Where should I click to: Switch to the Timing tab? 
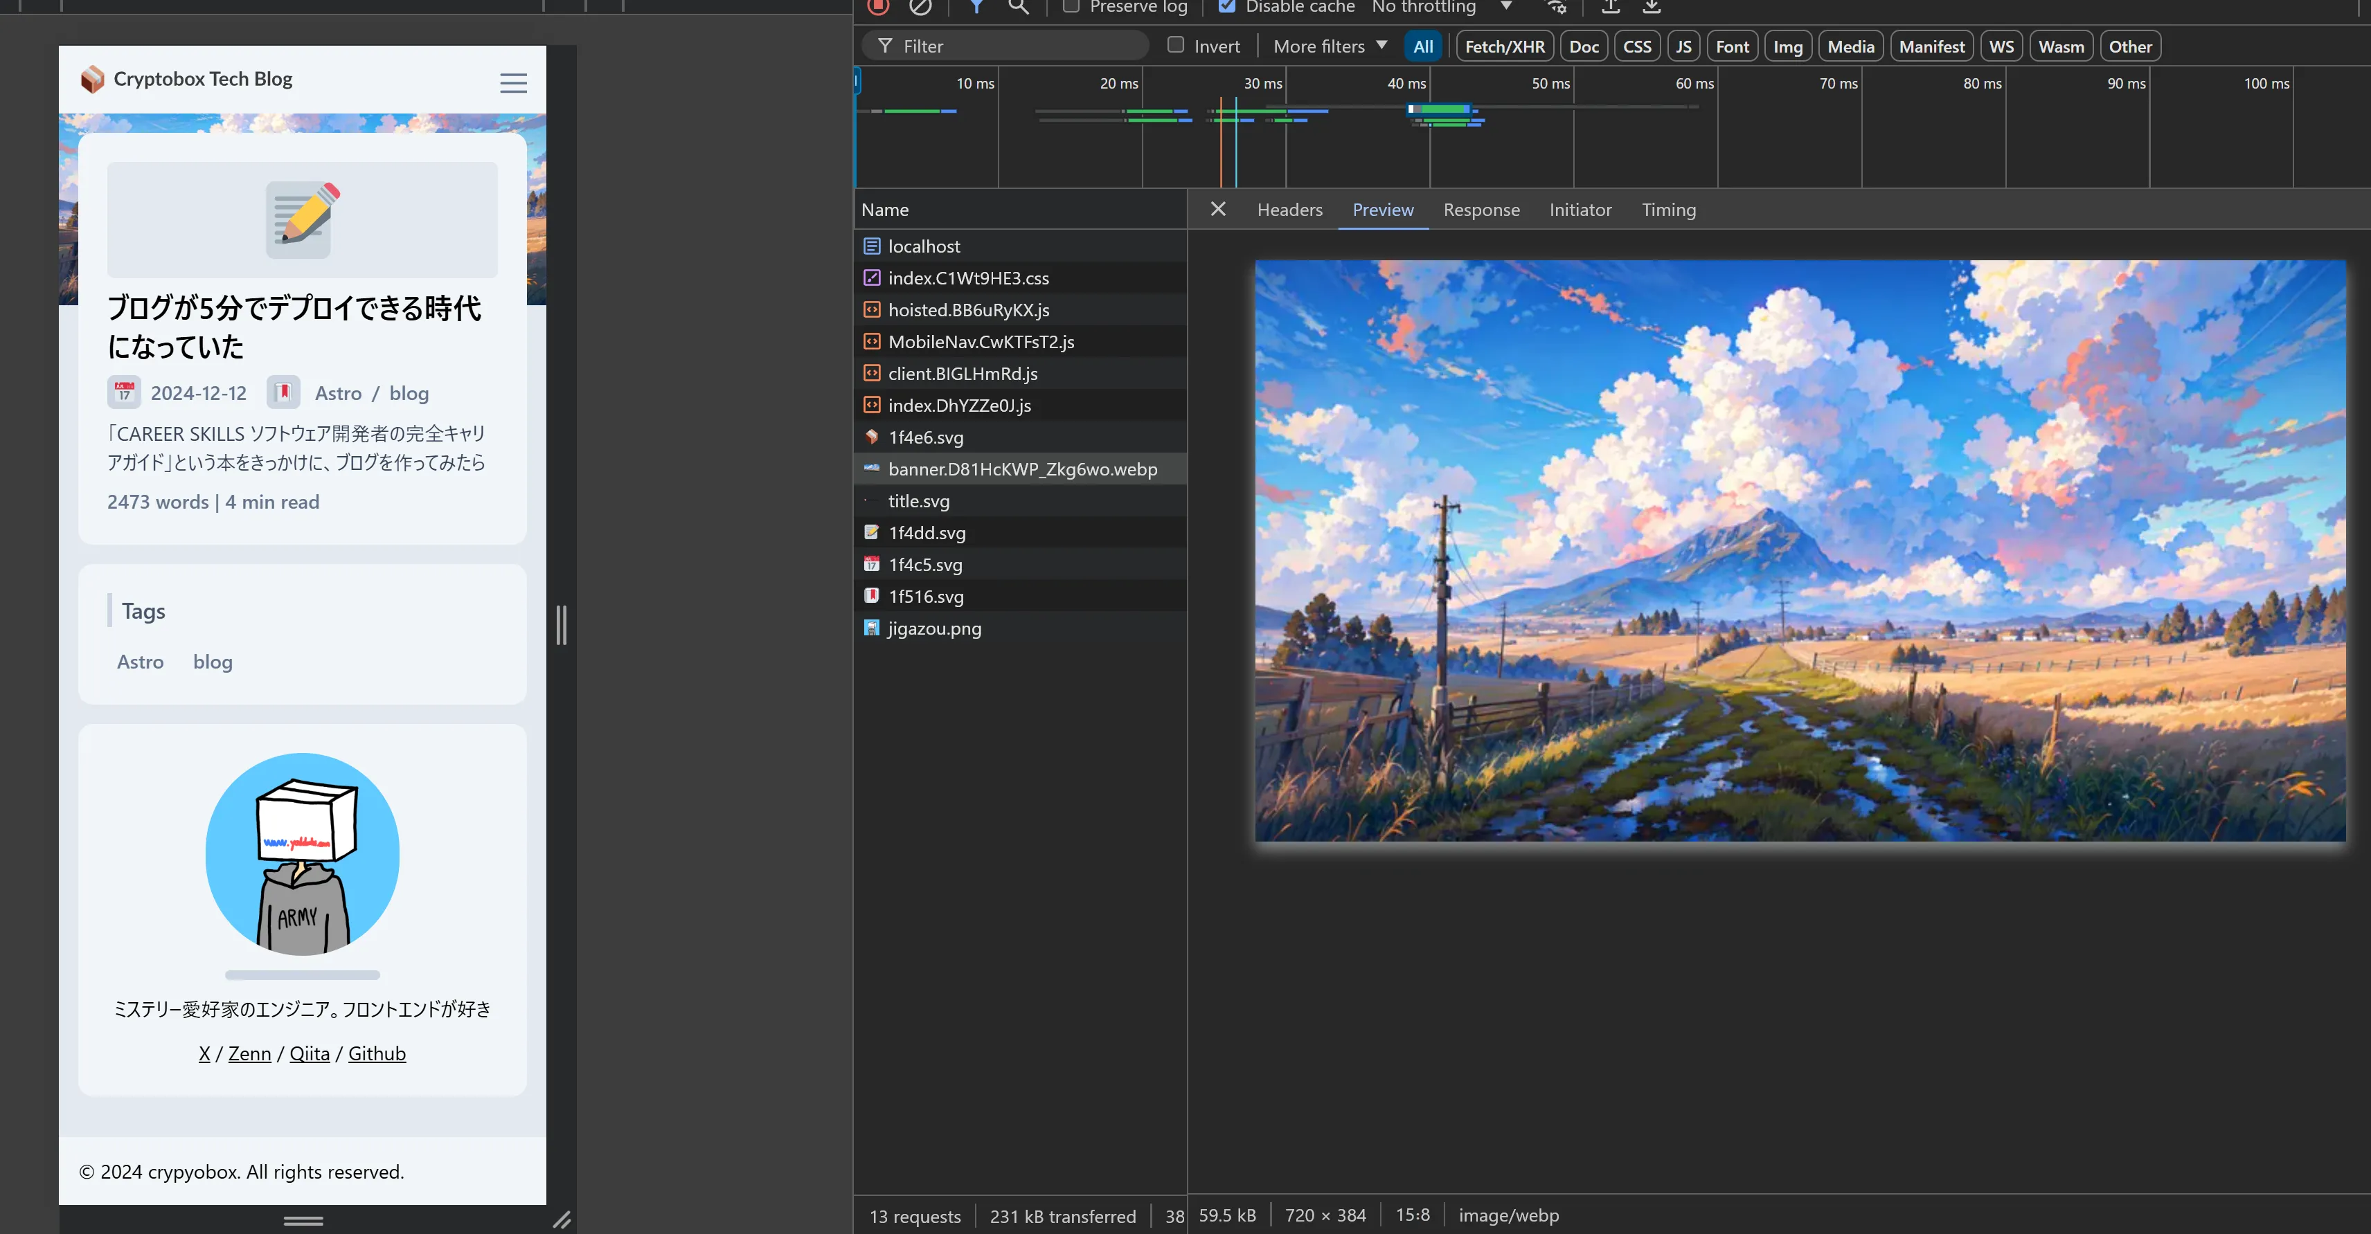coord(1667,210)
